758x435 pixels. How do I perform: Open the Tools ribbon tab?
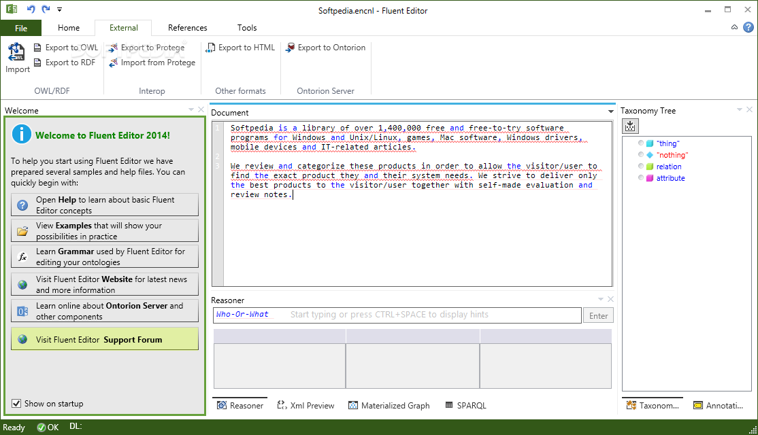pos(246,28)
